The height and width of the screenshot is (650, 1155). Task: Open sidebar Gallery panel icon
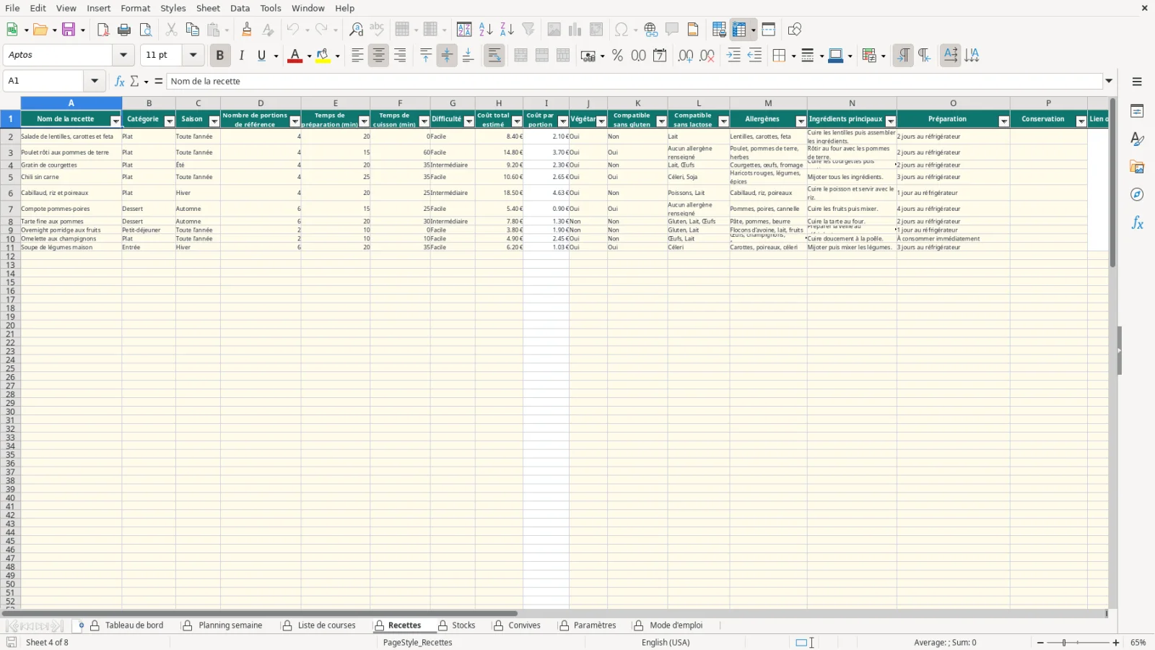pyautogui.click(x=1137, y=167)
